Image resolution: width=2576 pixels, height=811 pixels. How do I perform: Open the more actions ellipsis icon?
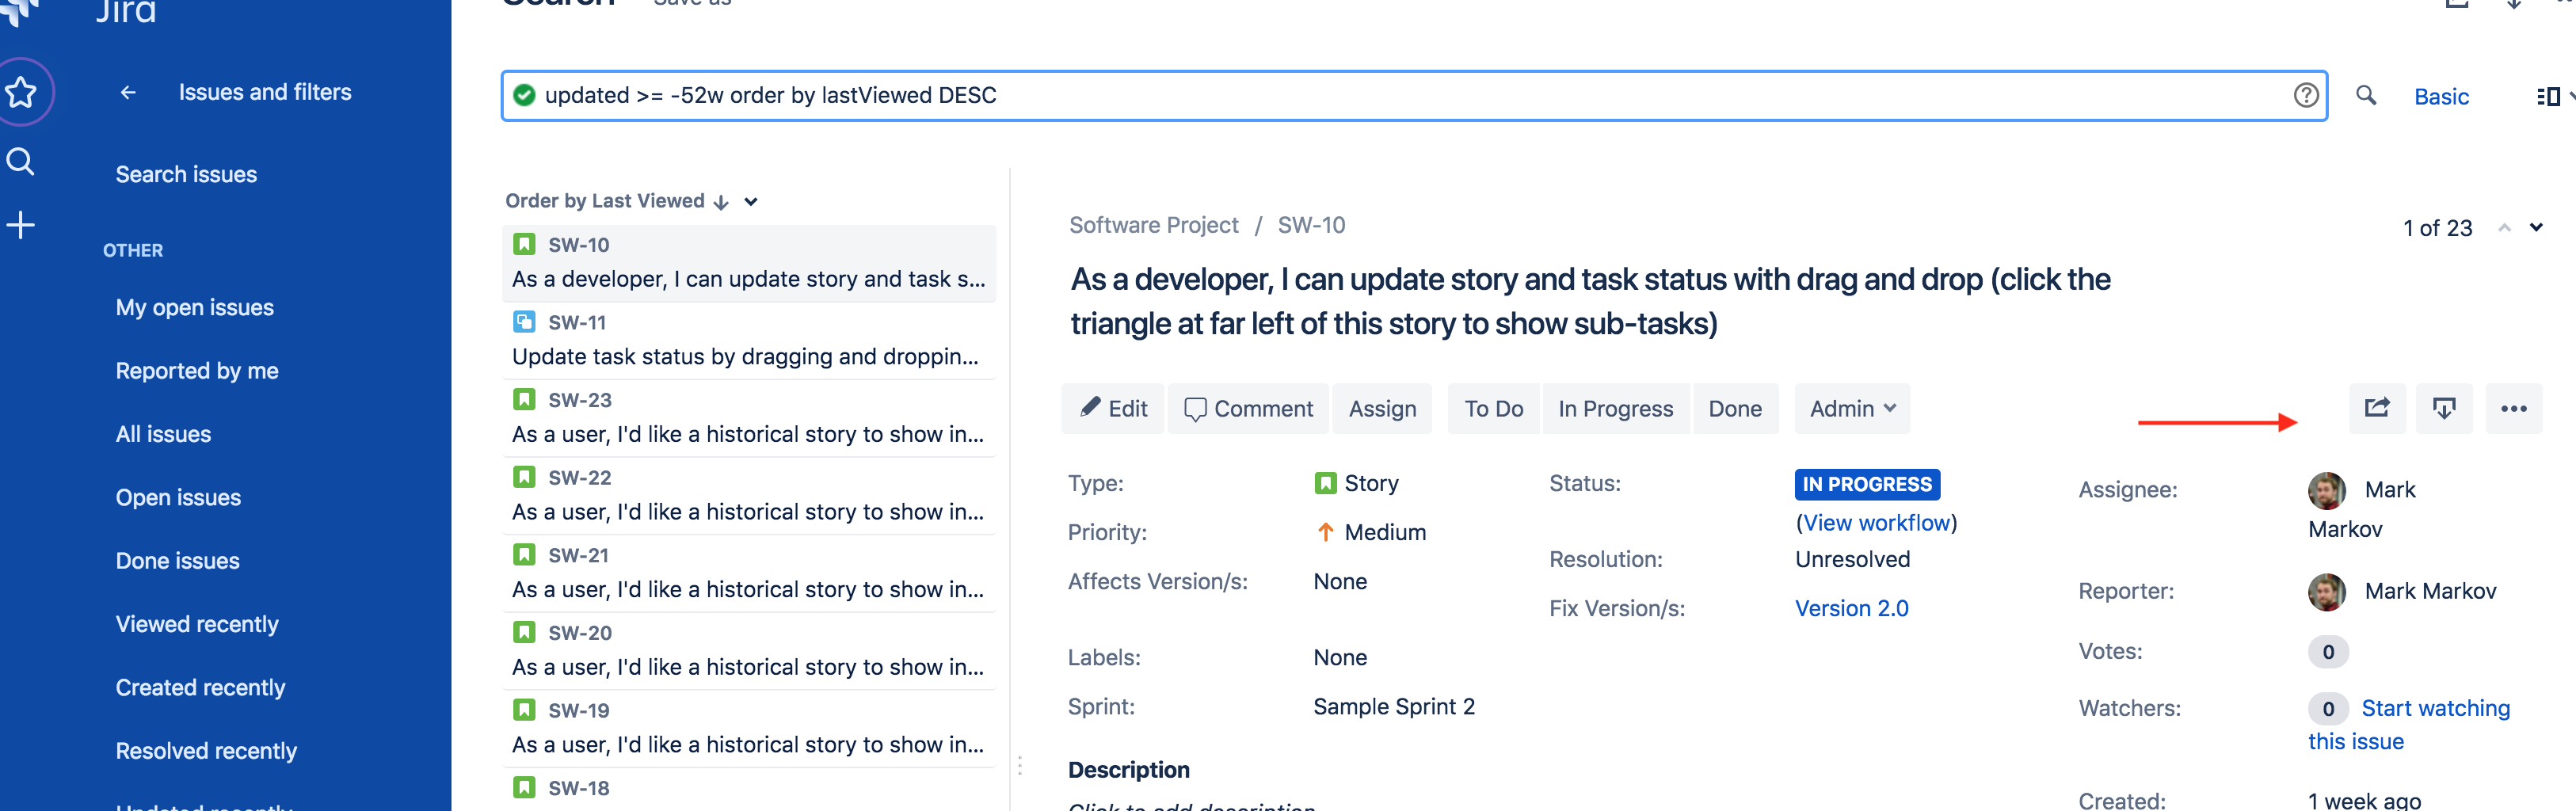click(x=2514, y=408)
